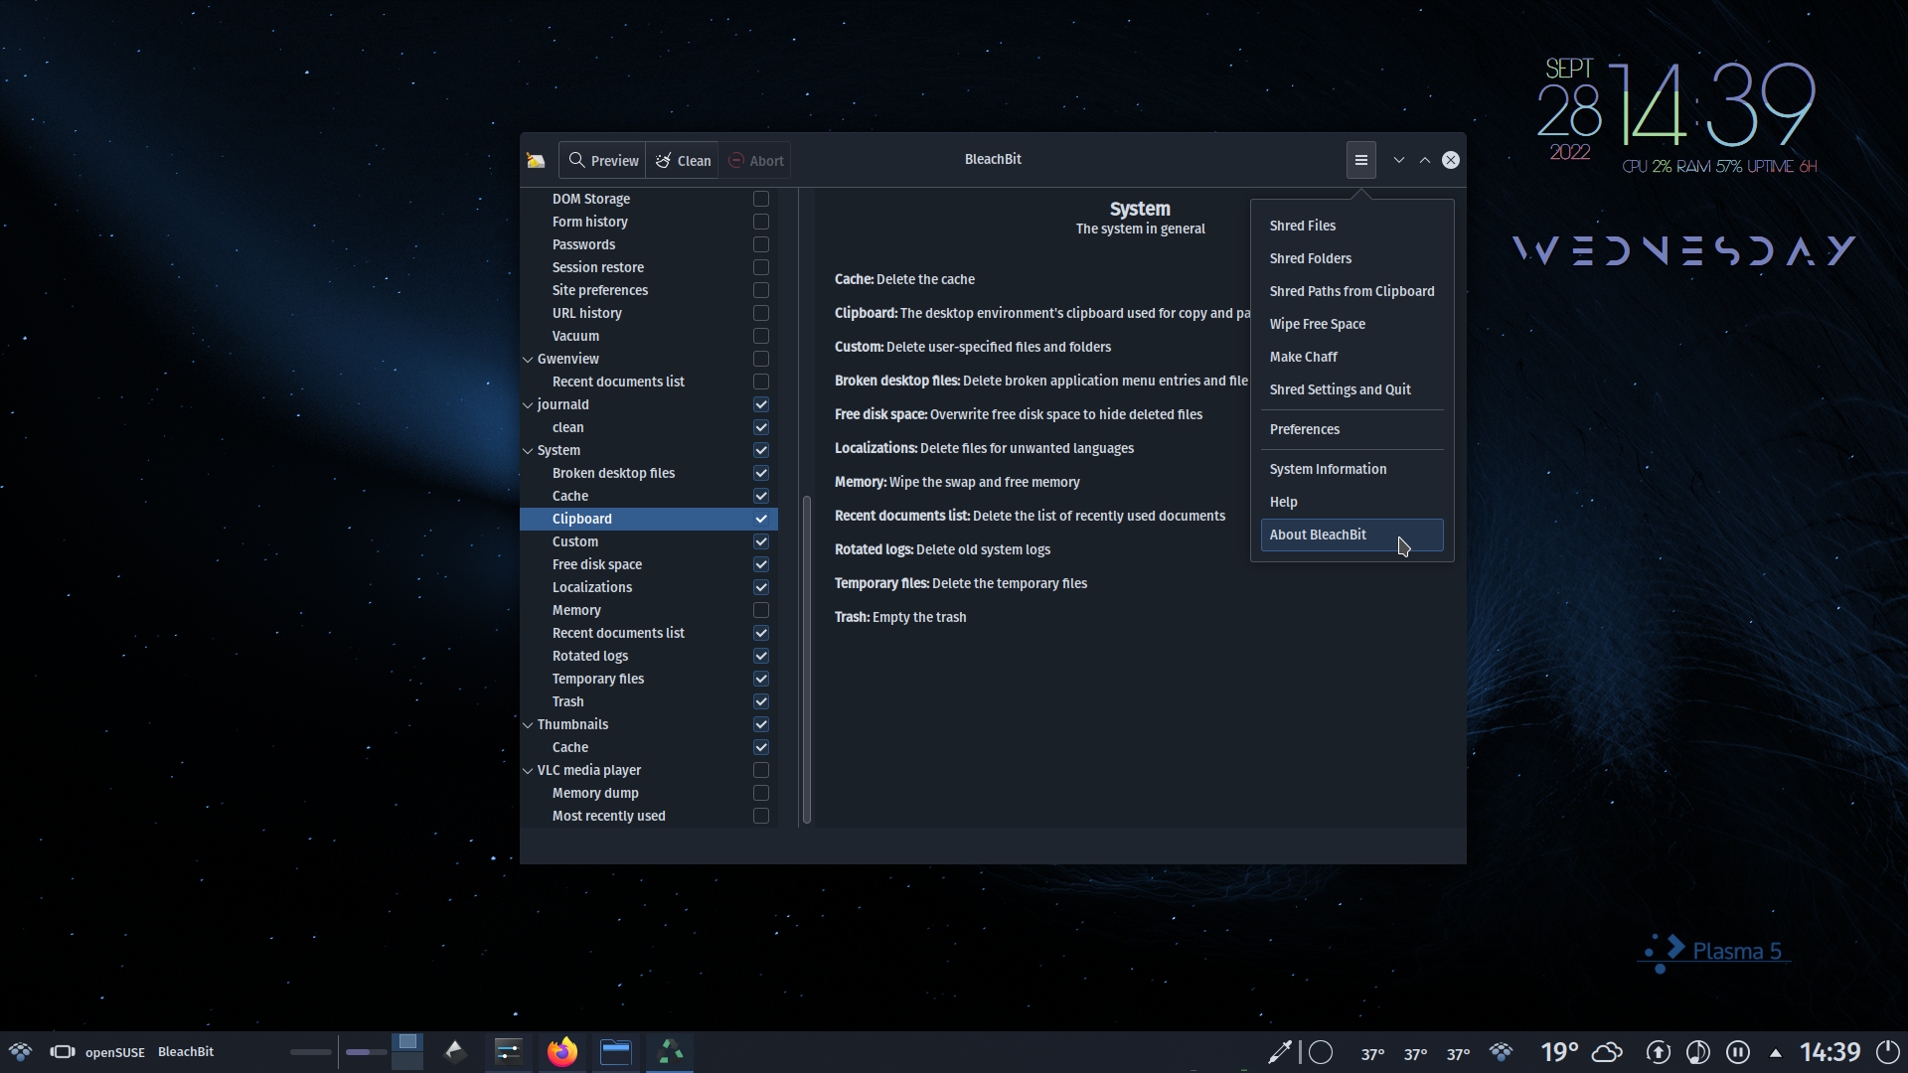1908x1073 pixels.
Task: Click the dotted logo icon near temperatures
Action: [x=1501, y=1052]
